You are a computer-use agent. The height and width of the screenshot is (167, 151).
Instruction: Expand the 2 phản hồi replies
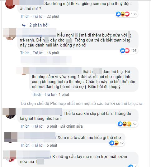pyautogui.click(x=39, y=25)
